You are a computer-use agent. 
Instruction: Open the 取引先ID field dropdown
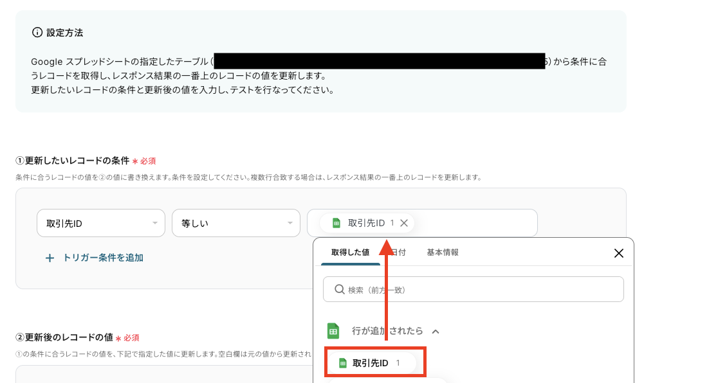tap(101, 223)
